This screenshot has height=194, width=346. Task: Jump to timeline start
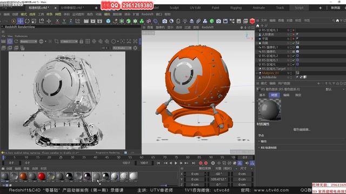158,163
